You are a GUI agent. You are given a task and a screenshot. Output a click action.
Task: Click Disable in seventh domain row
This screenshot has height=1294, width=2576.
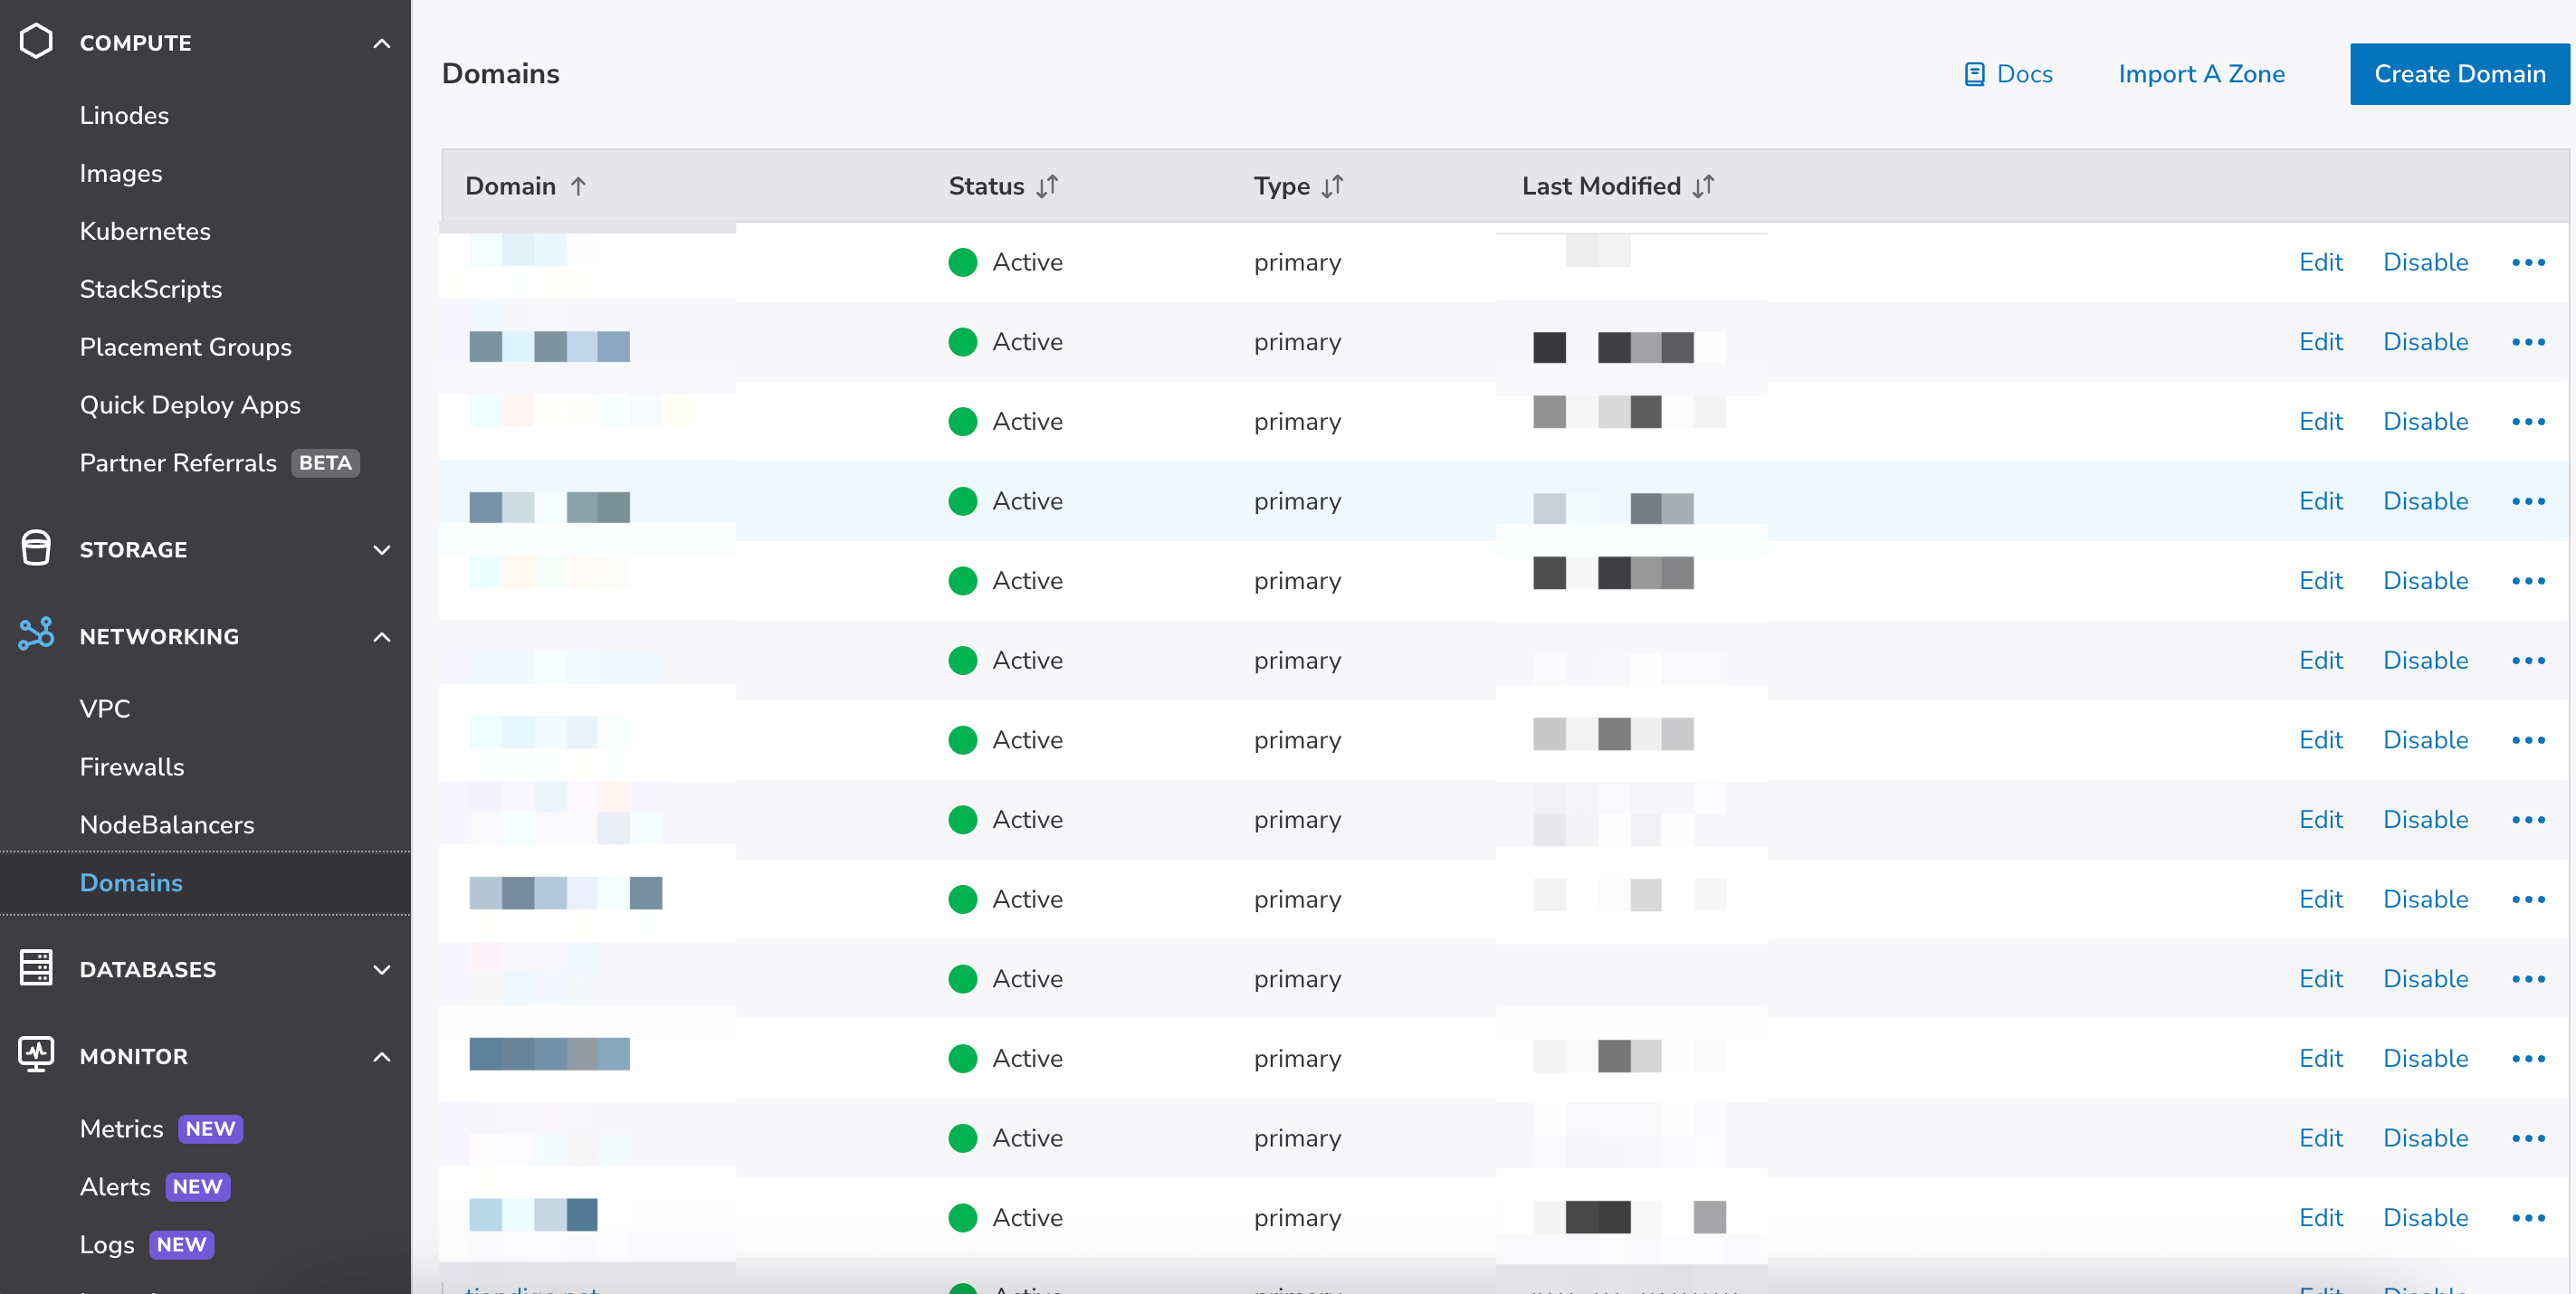[x=2425, y=740]
